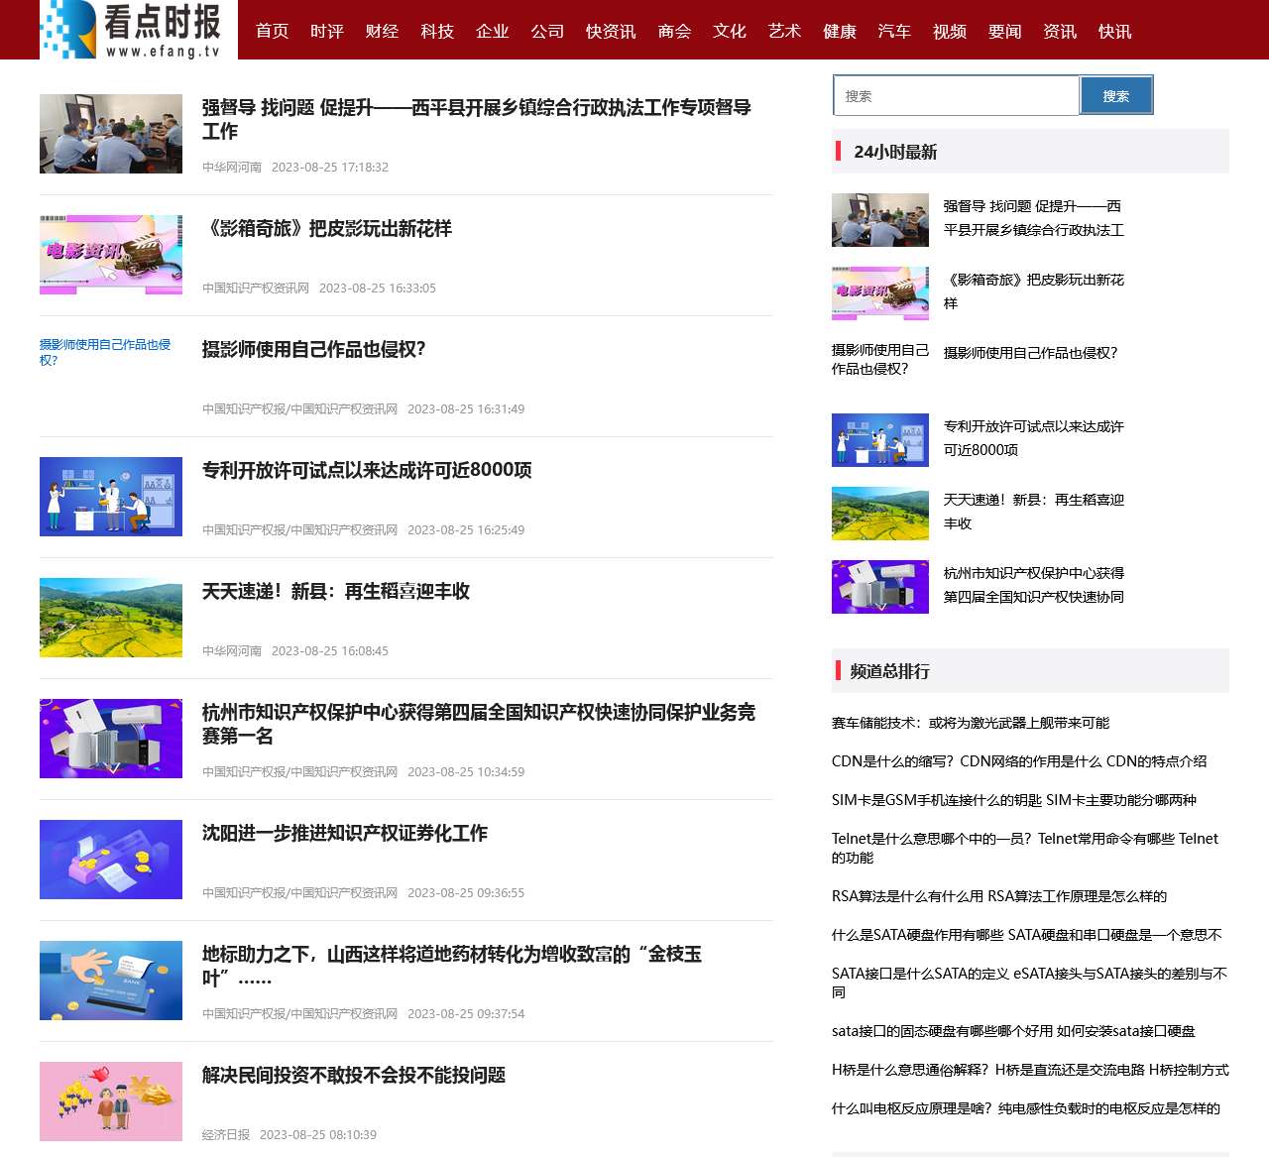This screenshot has width=1269, height=1157.
Task: Open the 财经 menu item
Action: pyautogui.click(x=382, y=32)
